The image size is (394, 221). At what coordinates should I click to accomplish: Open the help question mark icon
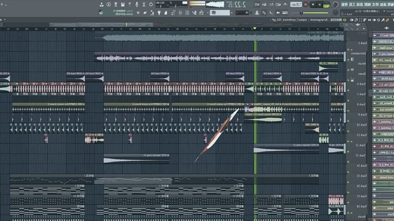pos(130,4)
